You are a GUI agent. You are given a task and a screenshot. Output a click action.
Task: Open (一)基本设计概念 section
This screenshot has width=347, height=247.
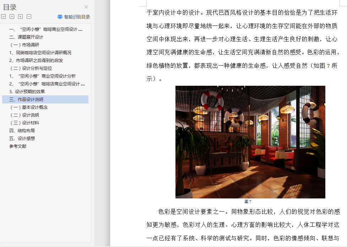pyautogui.click(x=29, y=107)
